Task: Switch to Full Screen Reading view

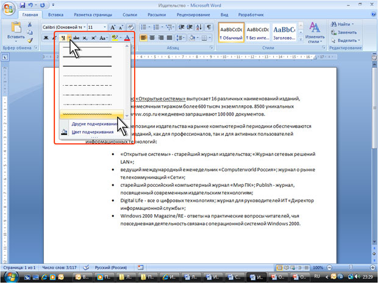Action: tap(286, 268)
